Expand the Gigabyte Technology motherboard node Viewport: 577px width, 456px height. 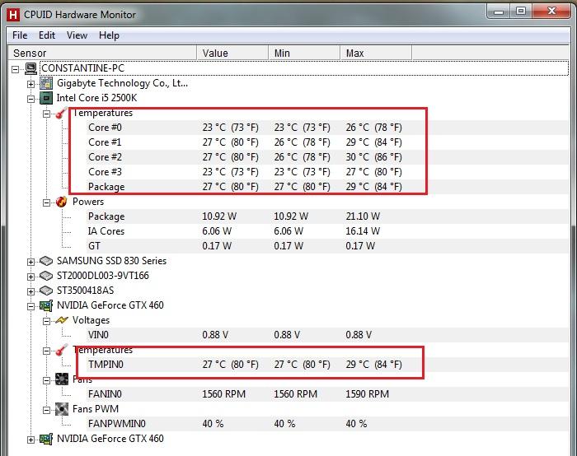tap(31, 84)
